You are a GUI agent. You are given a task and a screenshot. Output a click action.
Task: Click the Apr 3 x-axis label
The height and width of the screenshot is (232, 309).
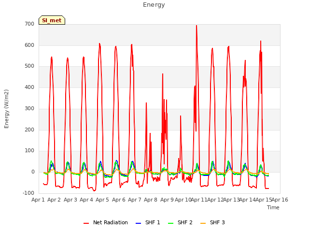point(70,200)
